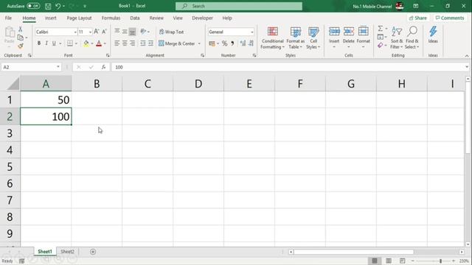Screen dimensions: 472x265
Task: Open the Cell Styles gallery
Action: [x=313, y=38]
